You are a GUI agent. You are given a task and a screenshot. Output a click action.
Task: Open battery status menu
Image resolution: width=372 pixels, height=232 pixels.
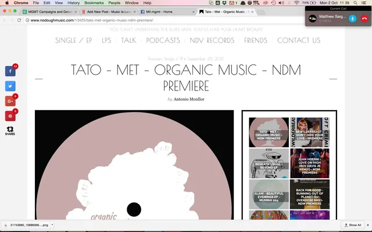tap(309, 3)
